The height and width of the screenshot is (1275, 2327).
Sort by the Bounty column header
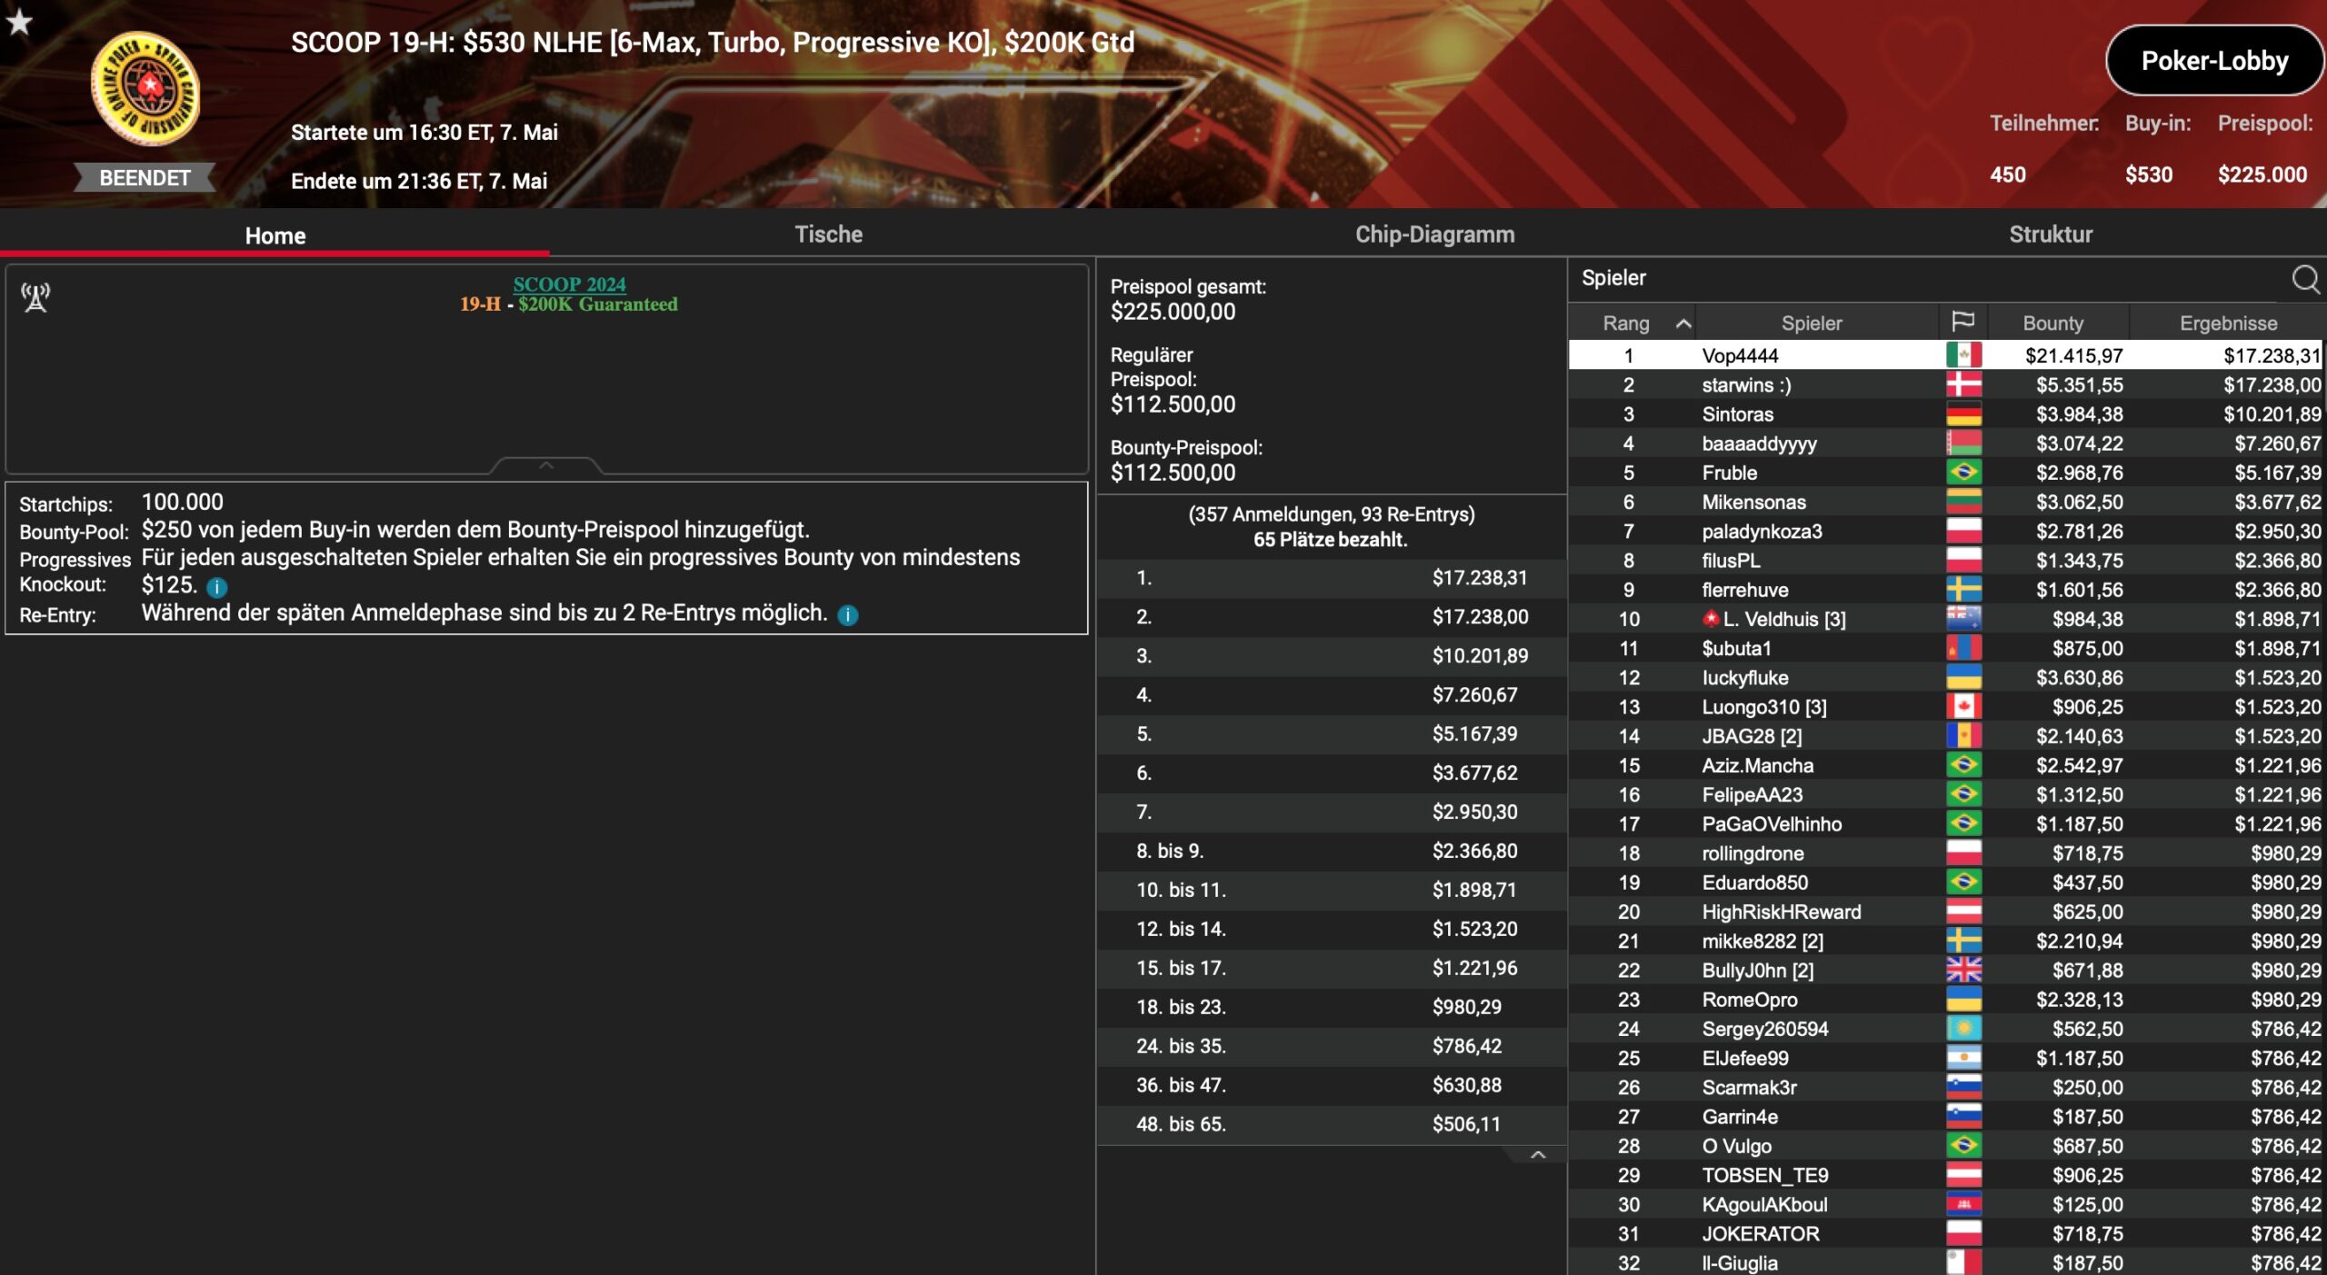point(2052,324)
